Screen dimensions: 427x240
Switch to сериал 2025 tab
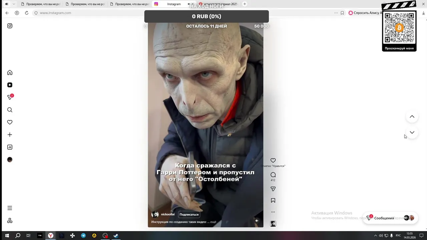tap(219, 4)
